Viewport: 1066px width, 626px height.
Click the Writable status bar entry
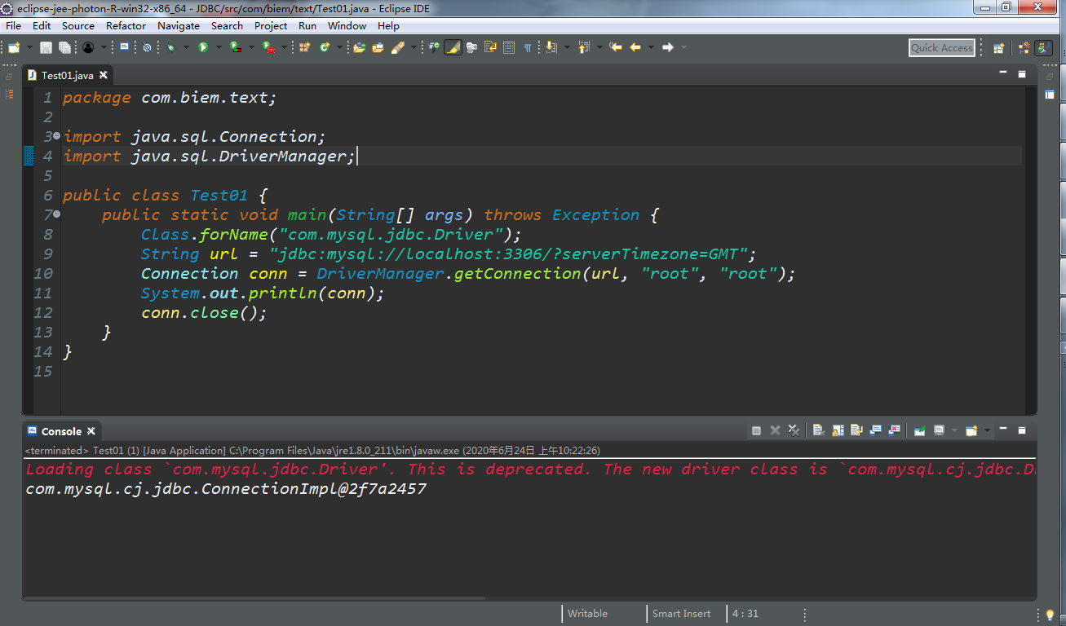(587, 614)
